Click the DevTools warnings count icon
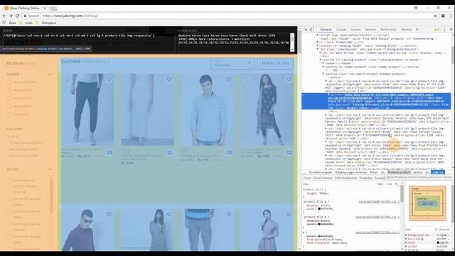Screen dimensions: 455x256 coord(436,30)
